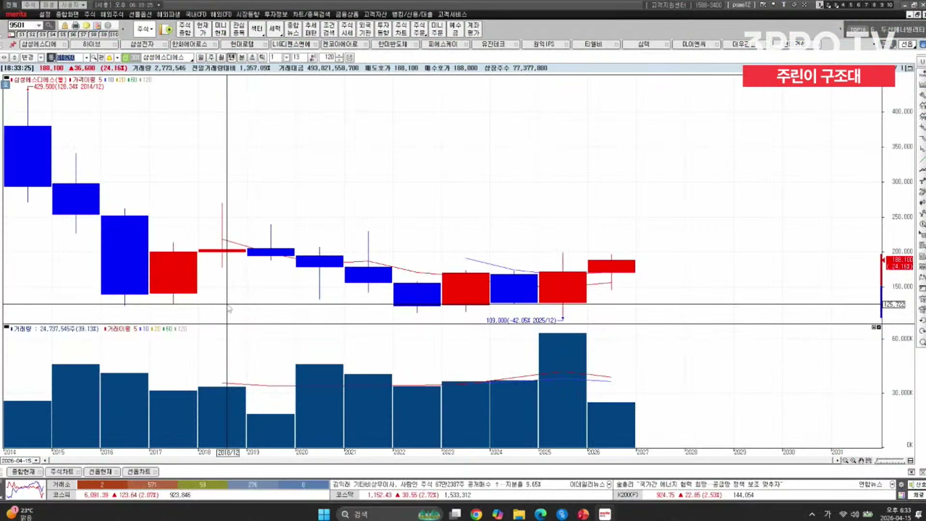This screenshot has width=926, height=521.
Task: Click the 주식차트 bottom tab button
Action: 62,472
